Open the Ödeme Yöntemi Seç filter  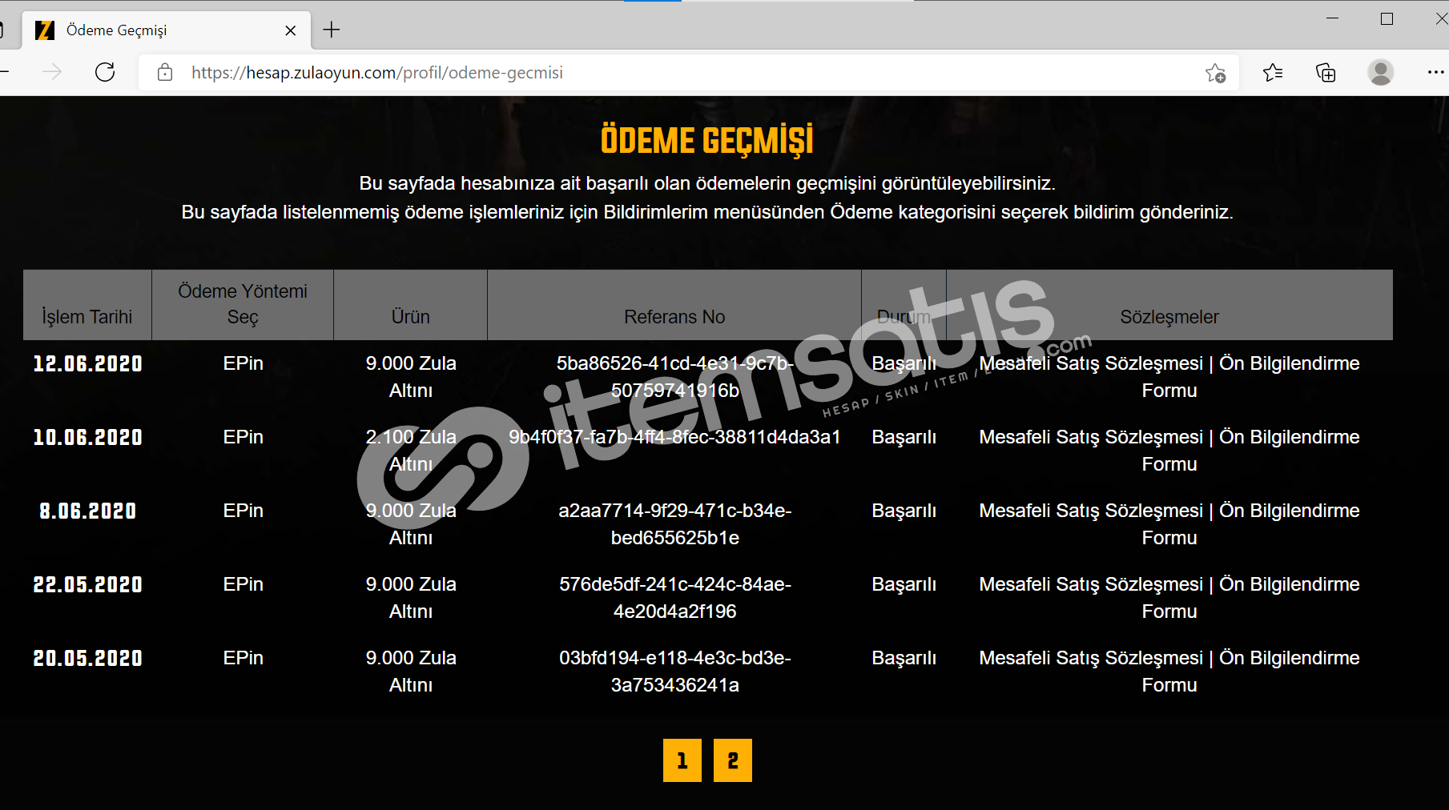(x=243, y=304)
